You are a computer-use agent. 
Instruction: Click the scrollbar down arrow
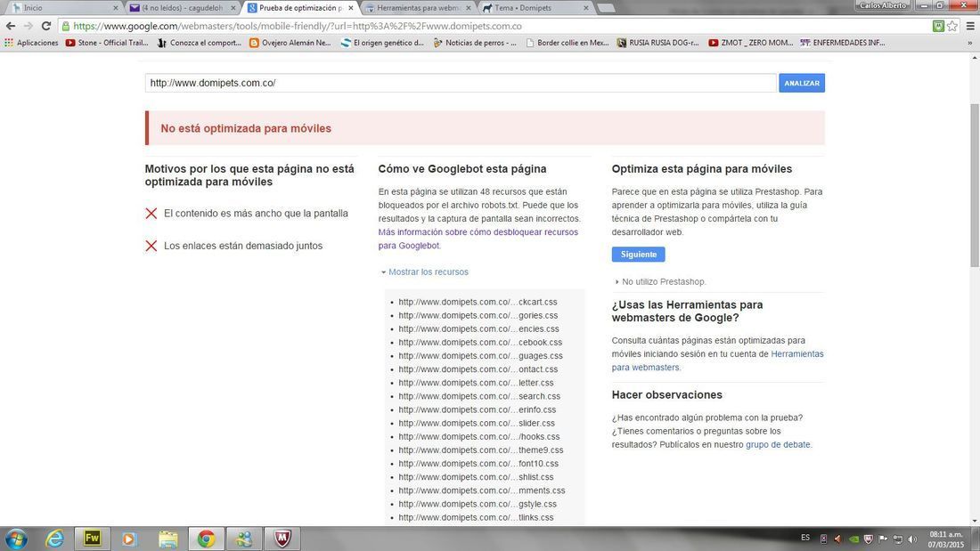(x=975, y=521)
